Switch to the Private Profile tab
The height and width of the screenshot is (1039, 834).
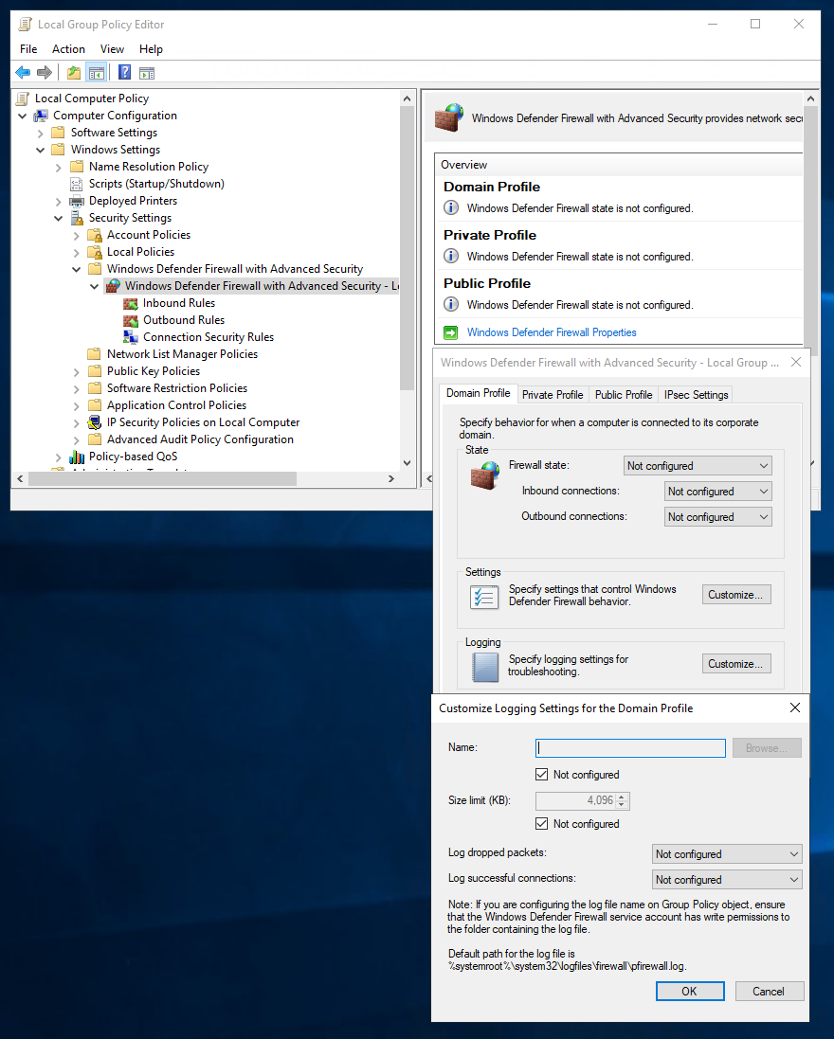coord(553,395)
